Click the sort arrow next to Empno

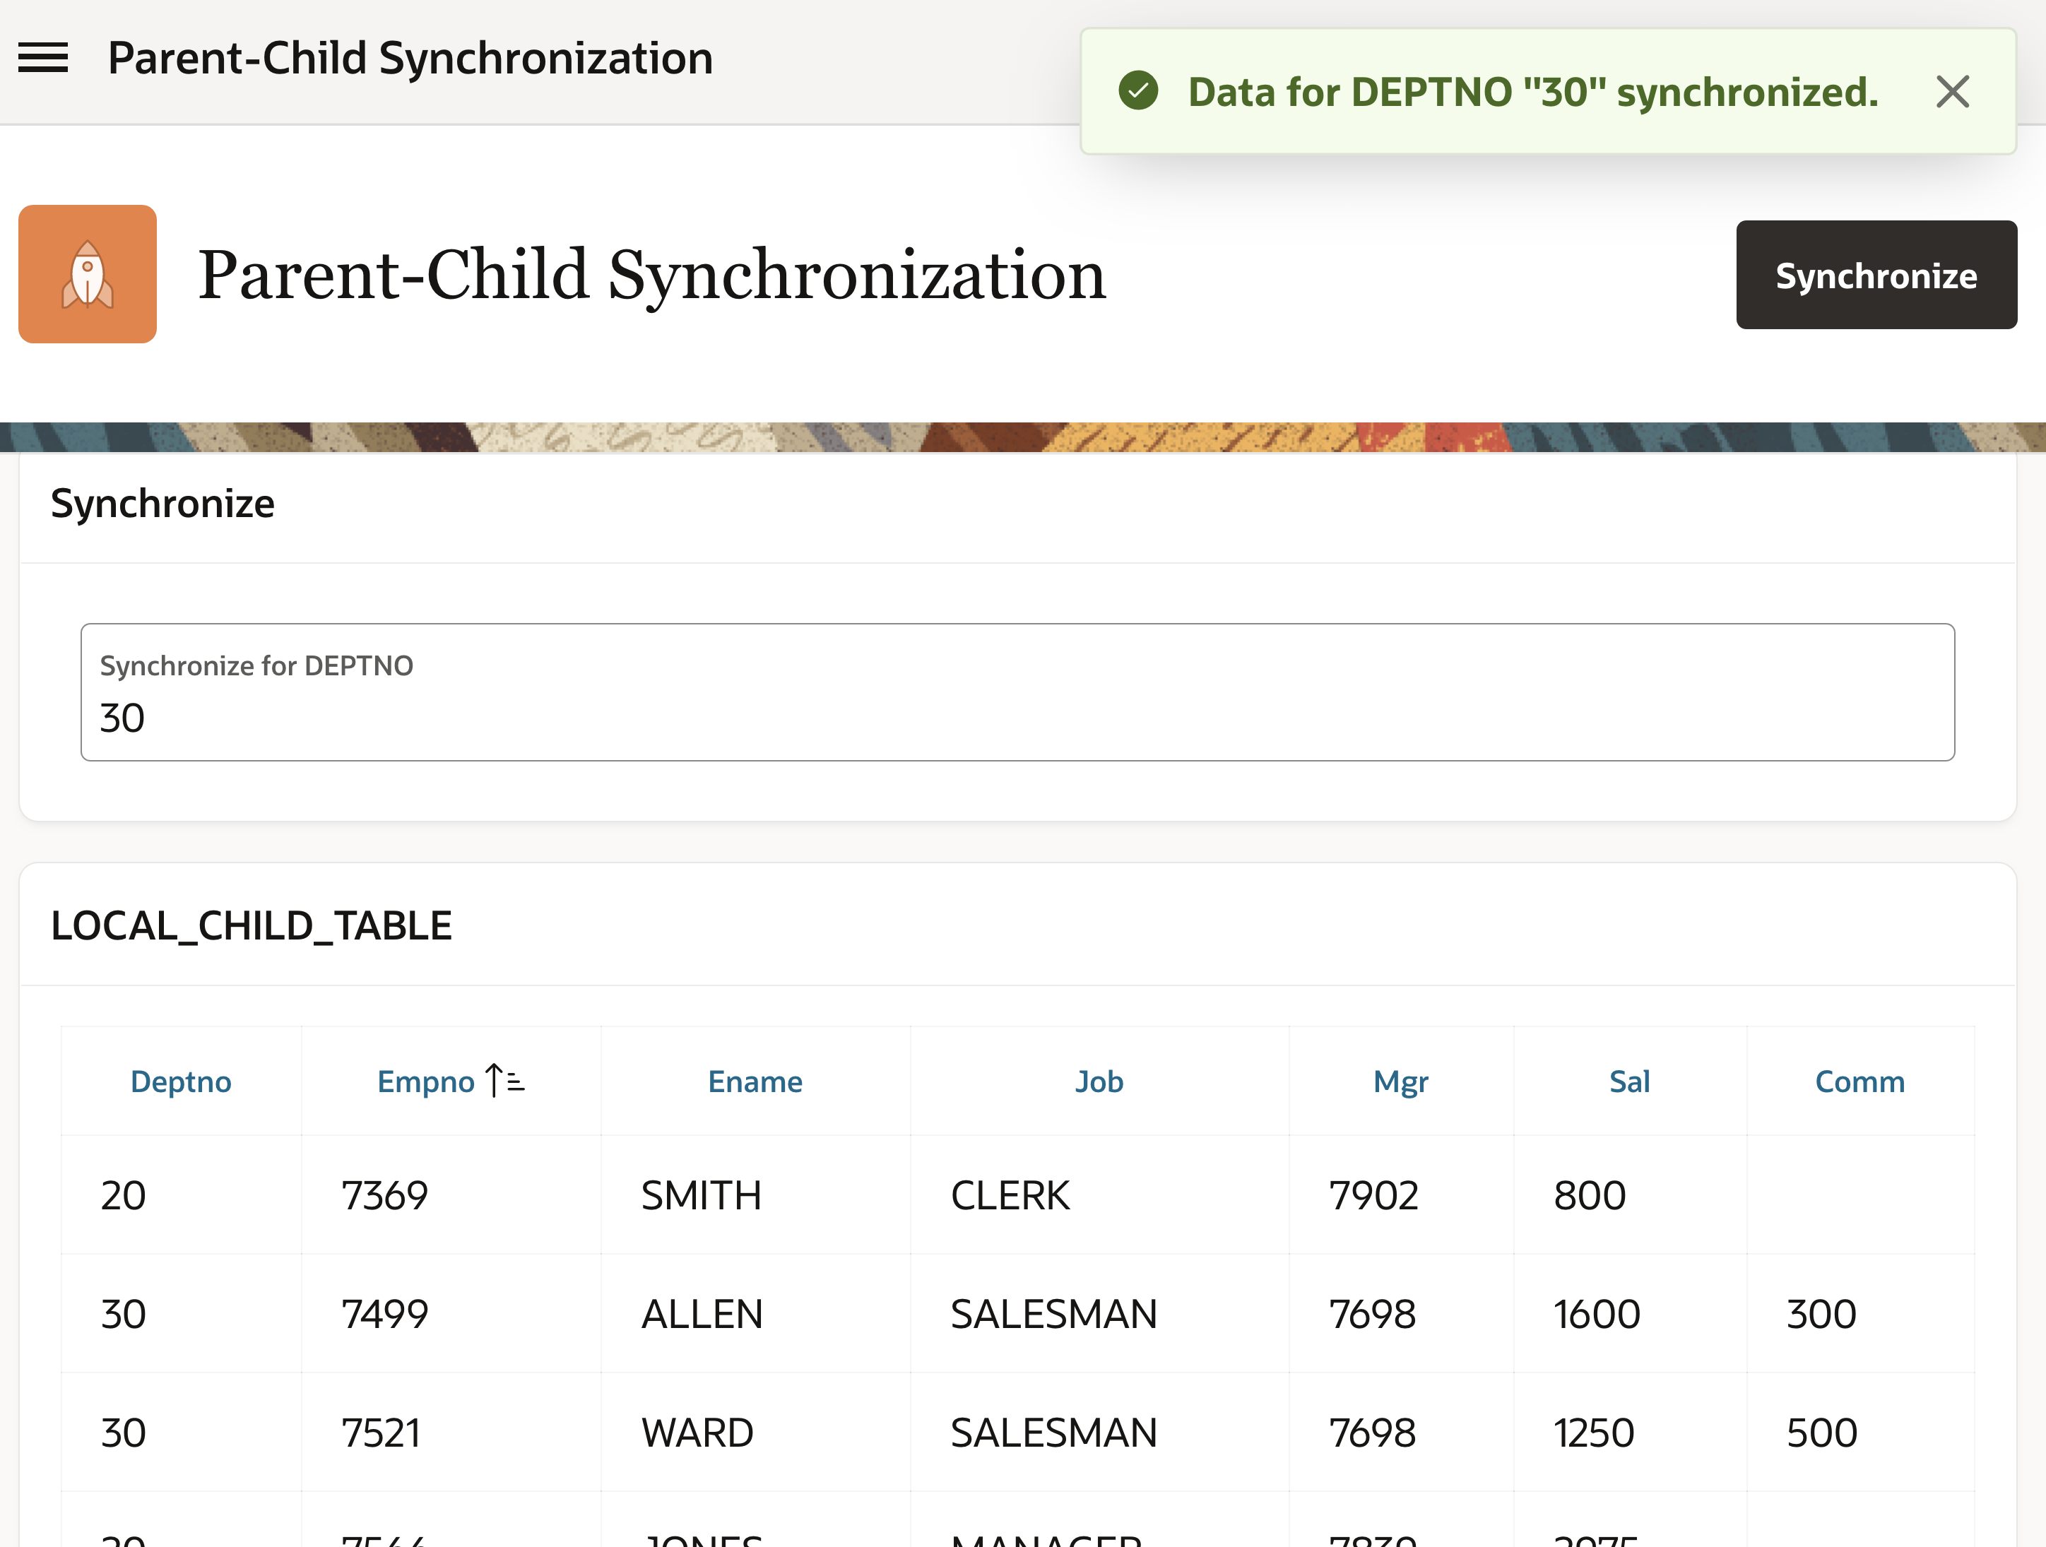click(500, 1080)
